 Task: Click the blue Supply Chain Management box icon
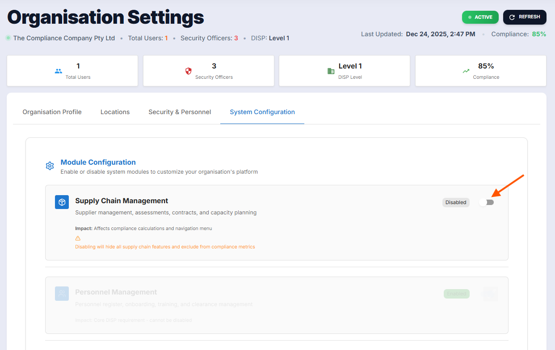click(62, 202)
